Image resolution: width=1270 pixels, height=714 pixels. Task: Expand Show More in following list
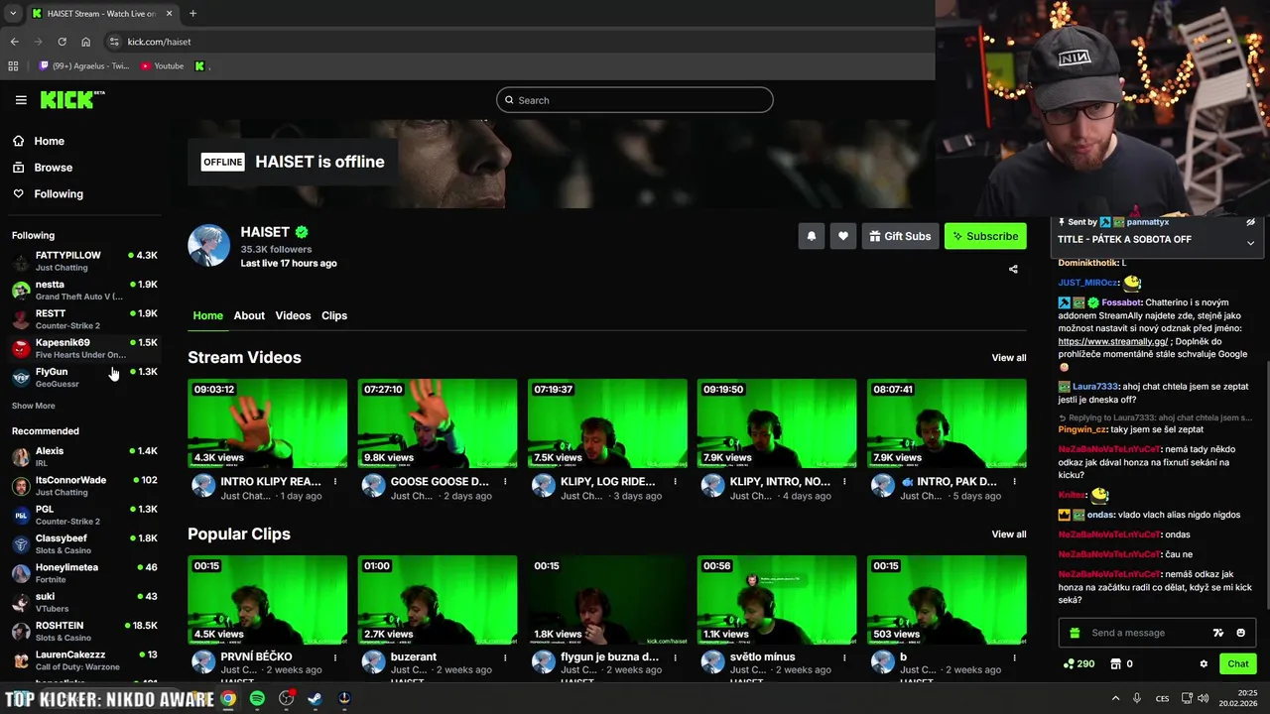(34, 406)
